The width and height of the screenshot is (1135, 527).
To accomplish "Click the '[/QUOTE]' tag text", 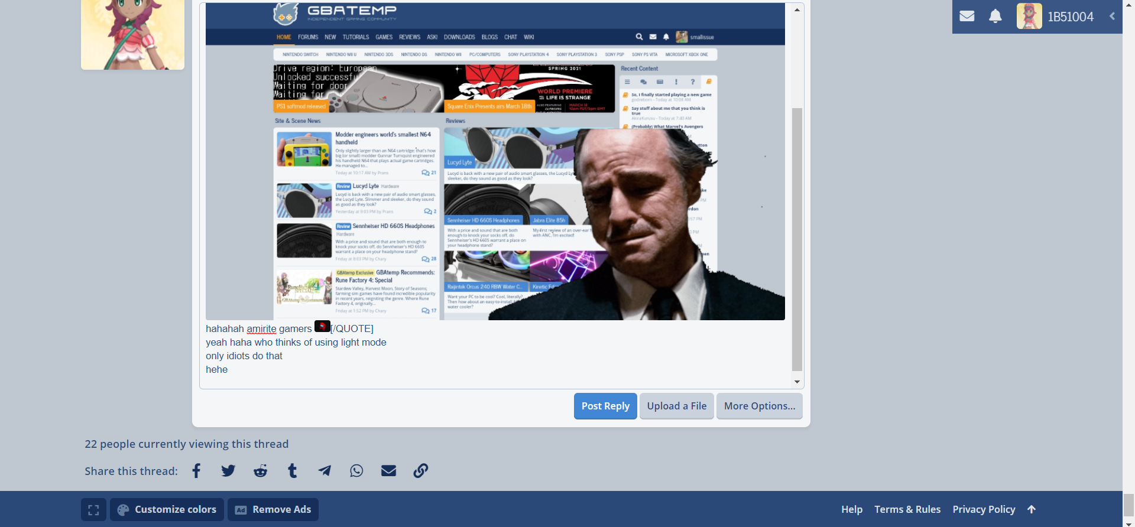I will tap(352, 329).
